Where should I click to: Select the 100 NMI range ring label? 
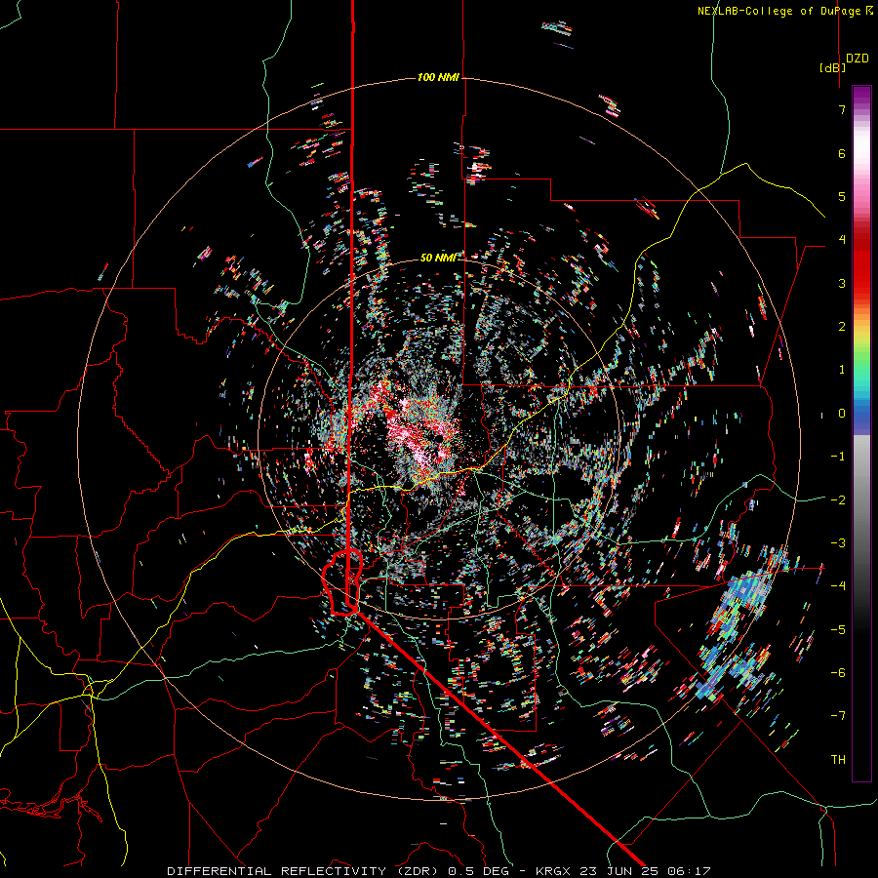pos(438,77)
